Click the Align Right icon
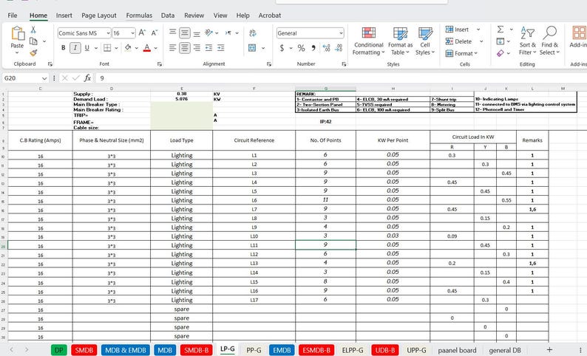 (x=197, y=48)
